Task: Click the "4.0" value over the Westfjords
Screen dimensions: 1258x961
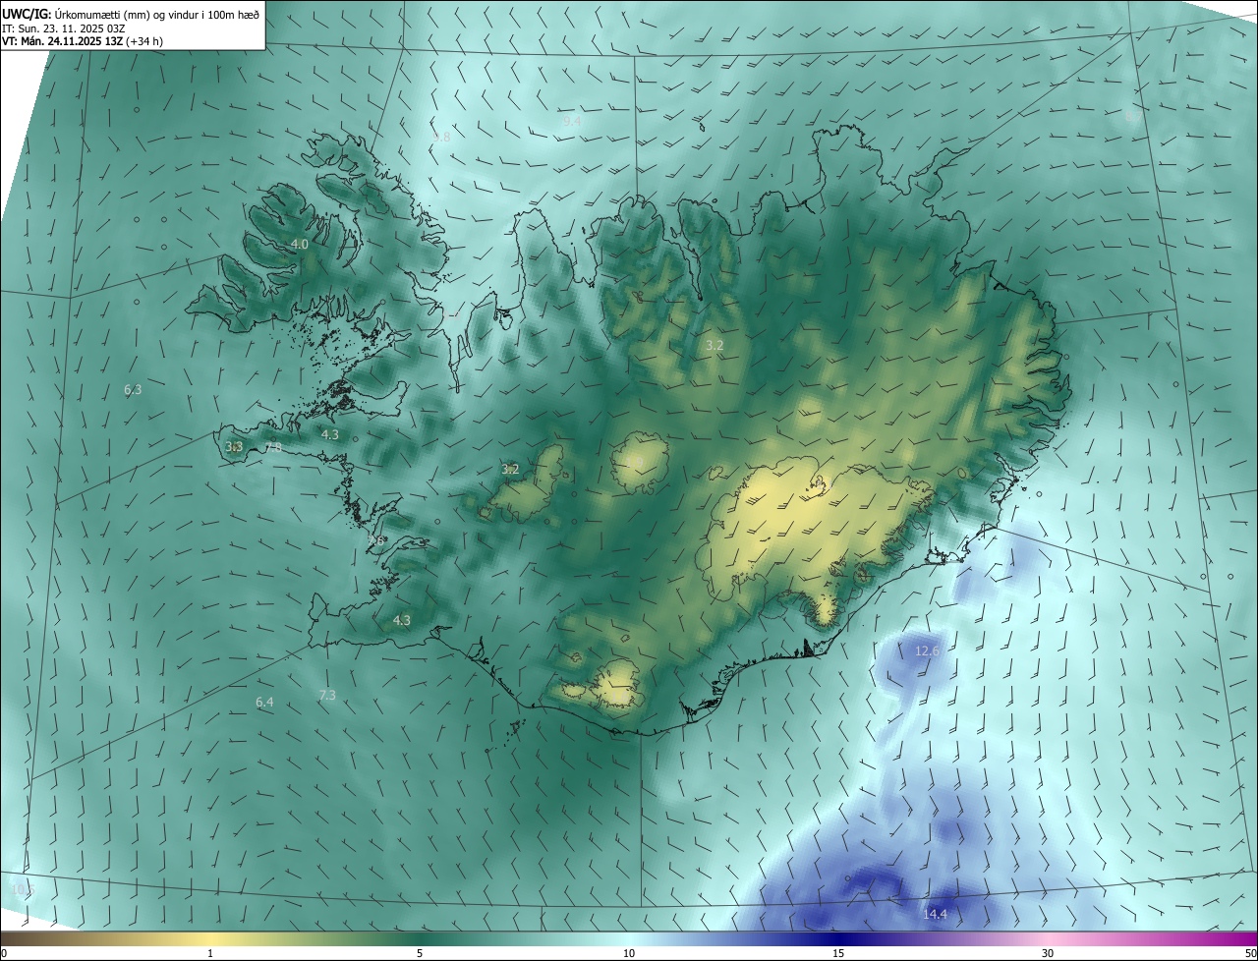Action: pyautogui.click(x=300, y=244)
